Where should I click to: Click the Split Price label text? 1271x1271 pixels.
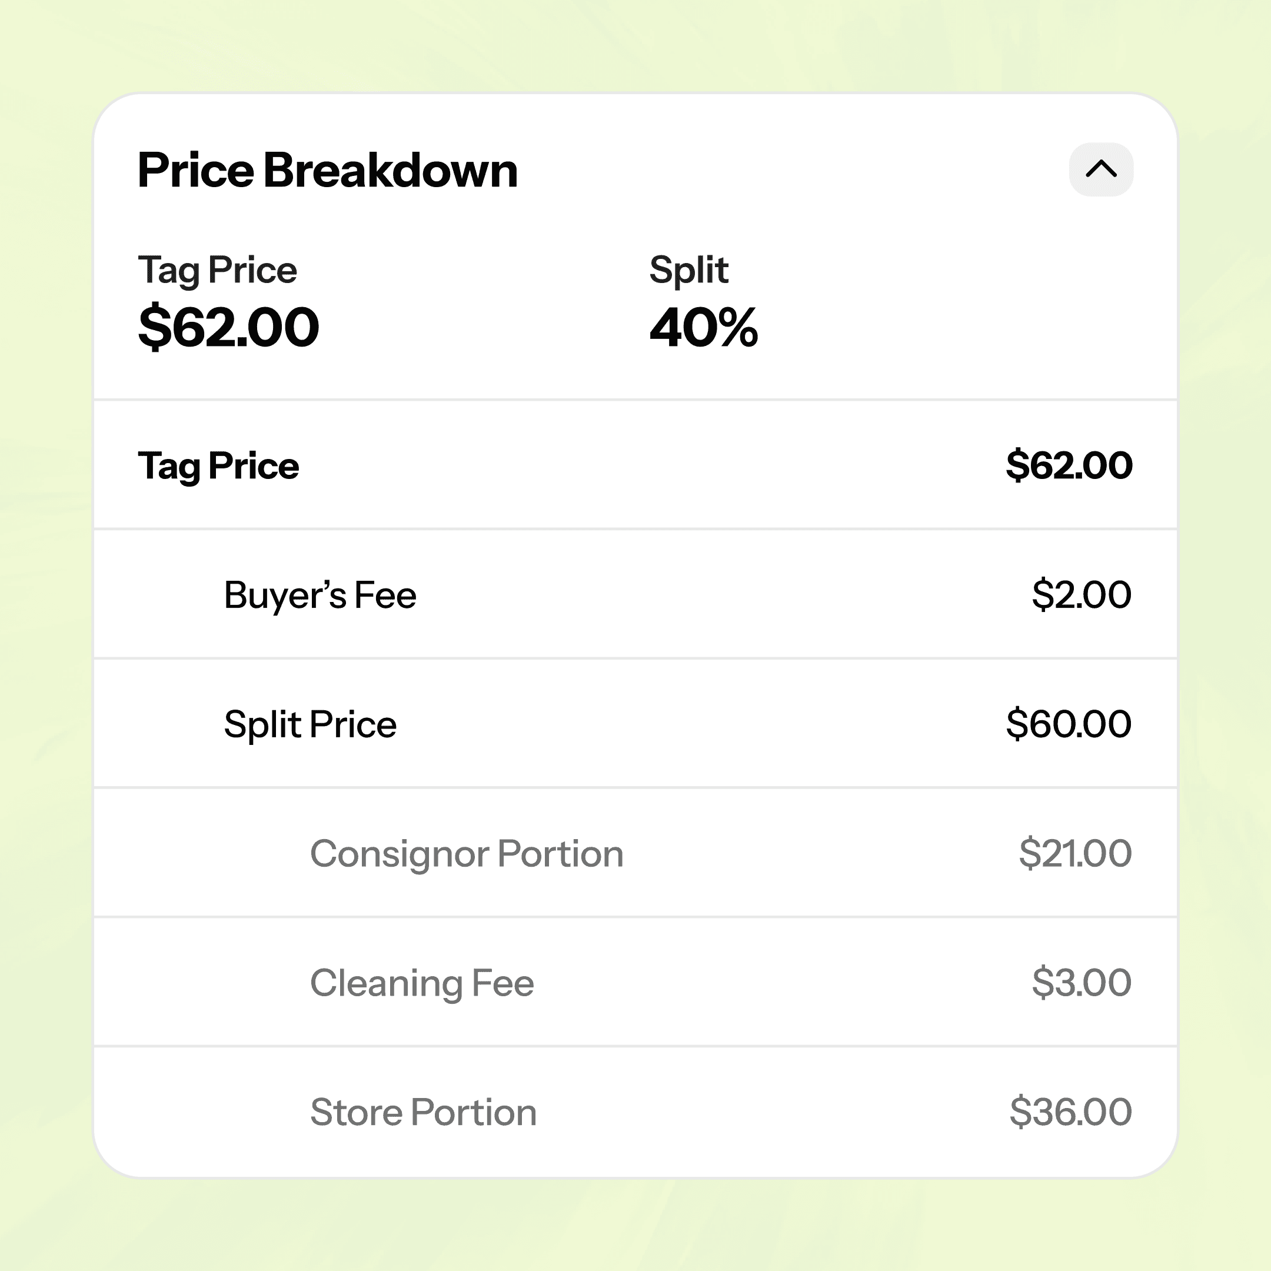pos(311,724)
